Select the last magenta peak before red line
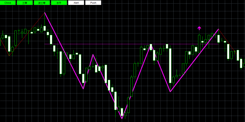 click(218, 29)
